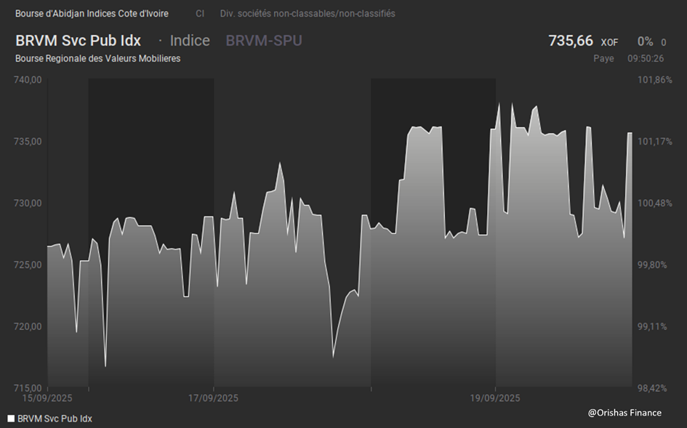Click the 730,00 axis label
The height and width of the screenshot is (428, 687).
28,203
